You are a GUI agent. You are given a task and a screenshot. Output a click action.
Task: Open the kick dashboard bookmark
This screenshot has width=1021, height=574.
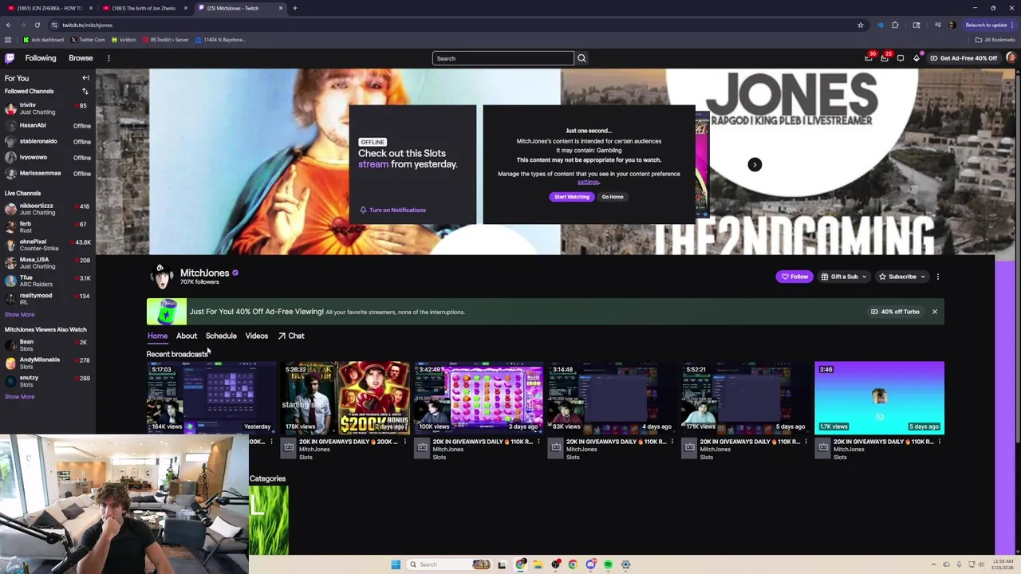[44, 40]
